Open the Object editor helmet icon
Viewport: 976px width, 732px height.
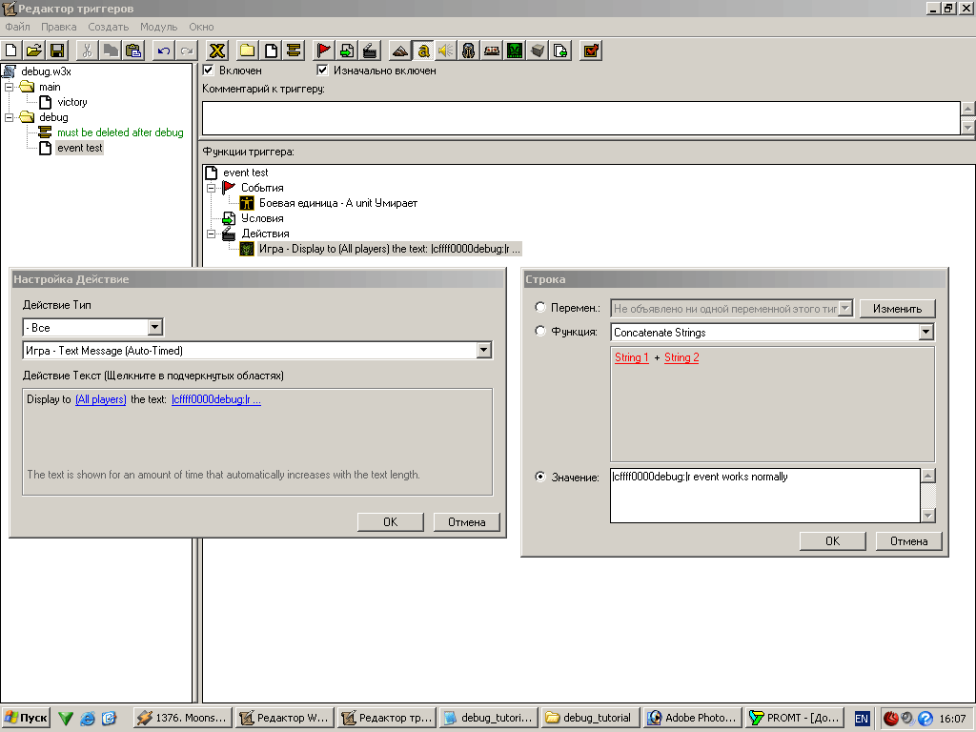pyautogui.click(x=469, y=51)
